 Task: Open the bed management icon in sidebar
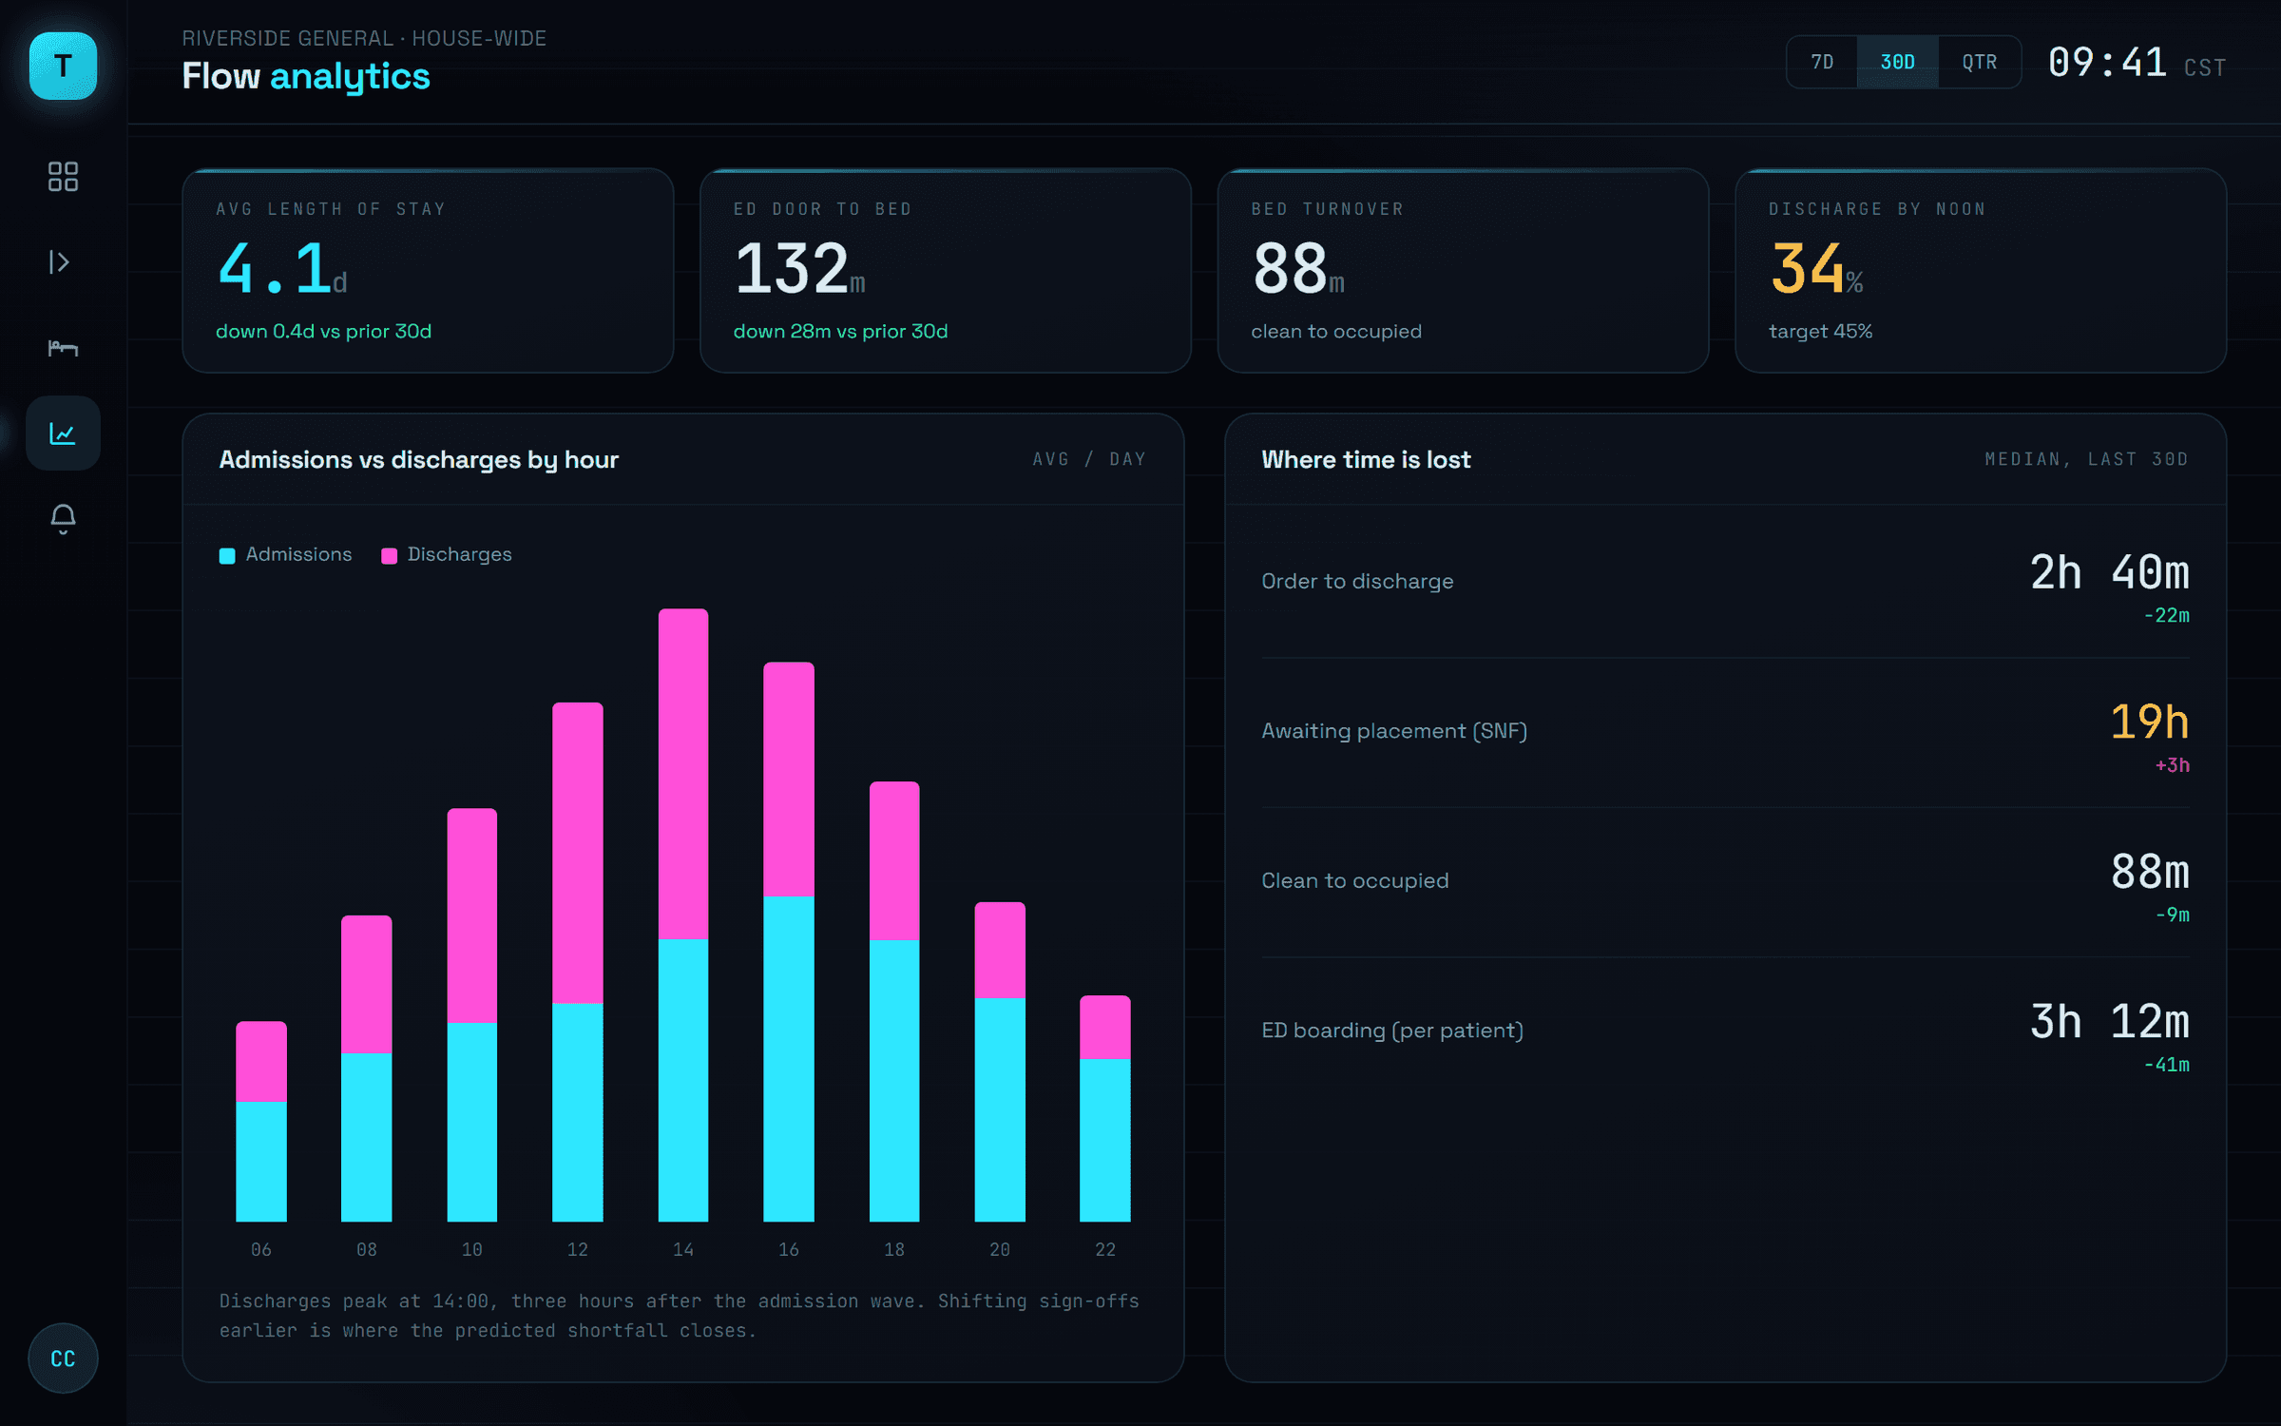[x=63, y=348]
